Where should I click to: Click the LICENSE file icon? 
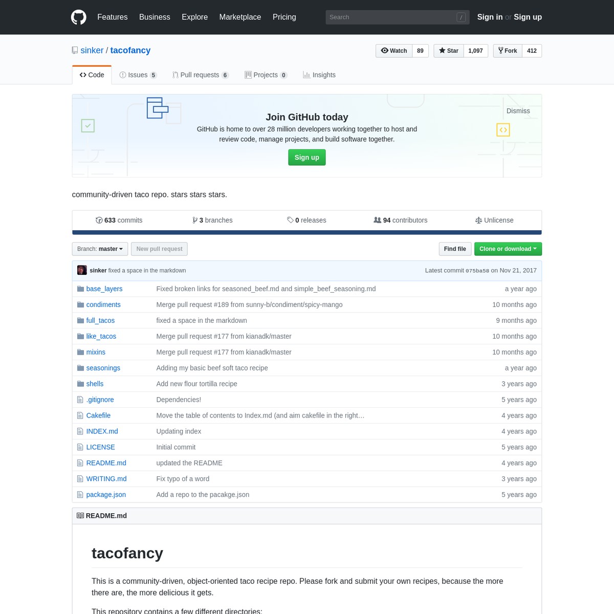point(80,447)
